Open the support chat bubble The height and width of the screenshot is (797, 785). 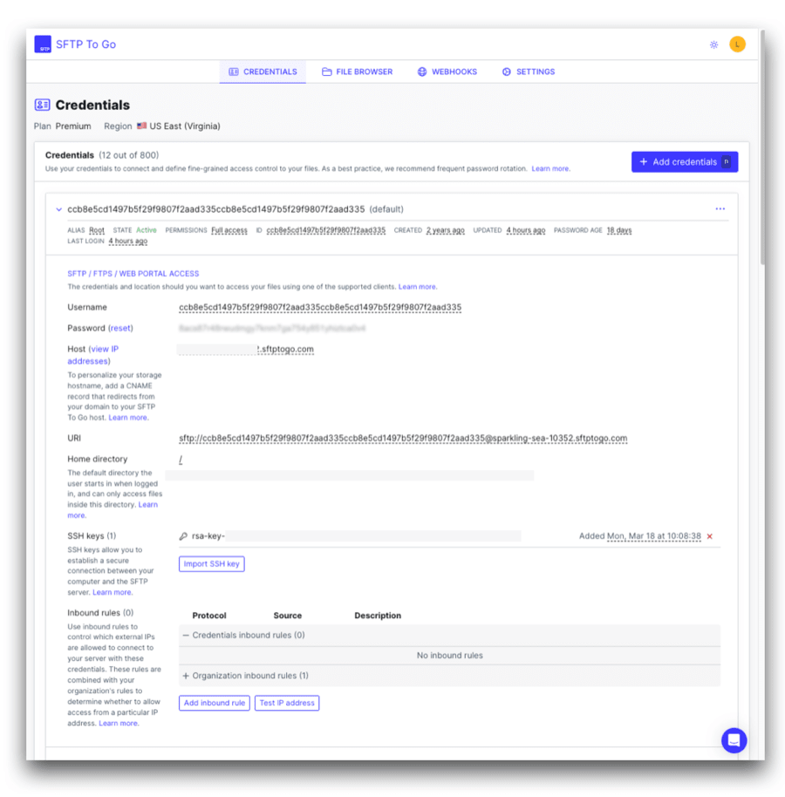[x=734, y=739]
